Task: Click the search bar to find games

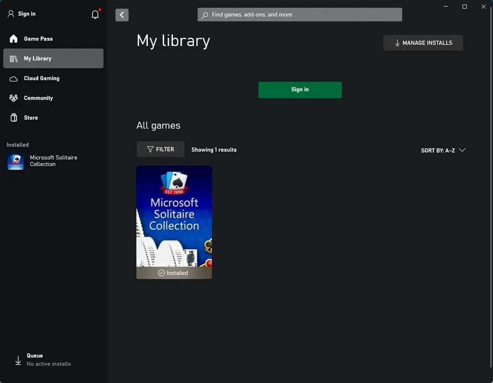Action: tap(300, 14)
